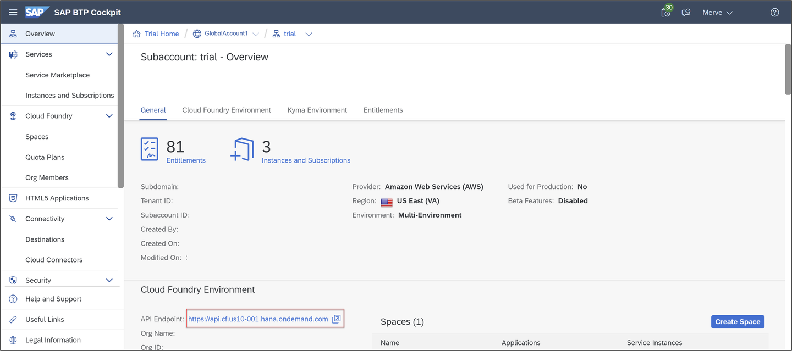Click the Legal Information scales icon
This screenshot has width=792, height=351.
[13, 340]
